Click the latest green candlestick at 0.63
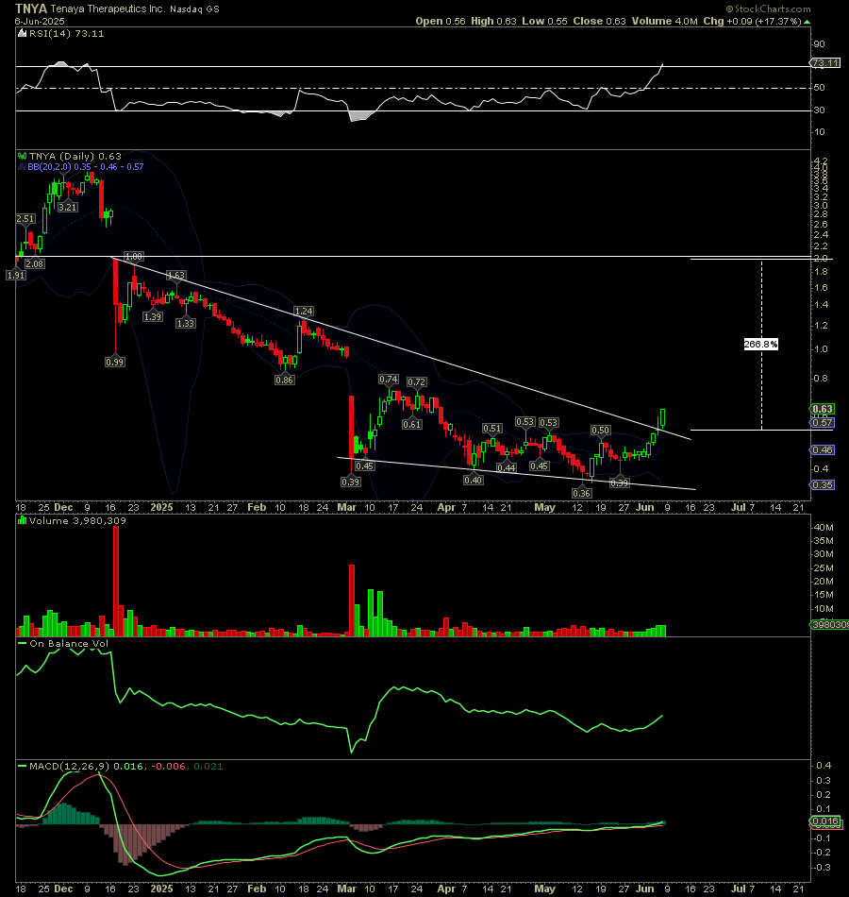Screen dimensions: 849x897 (x=663, y=417)
